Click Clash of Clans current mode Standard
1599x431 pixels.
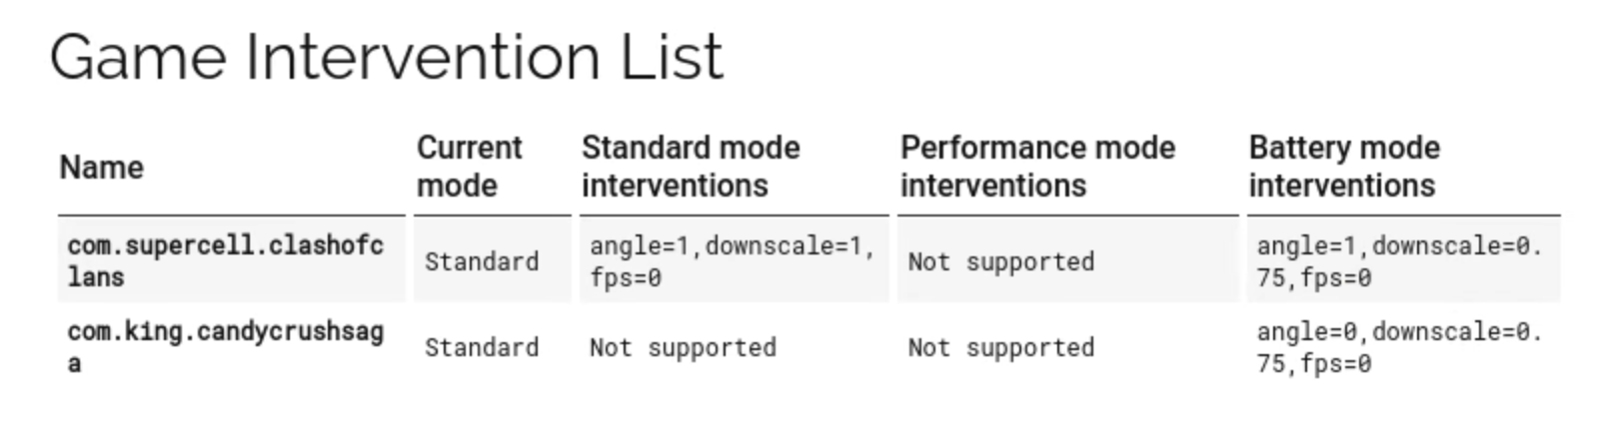[x=482, y=261]
